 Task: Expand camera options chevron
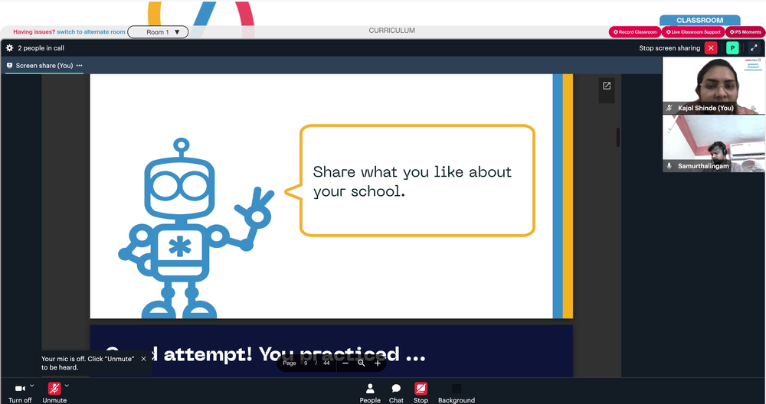click(x=32, y=386)
